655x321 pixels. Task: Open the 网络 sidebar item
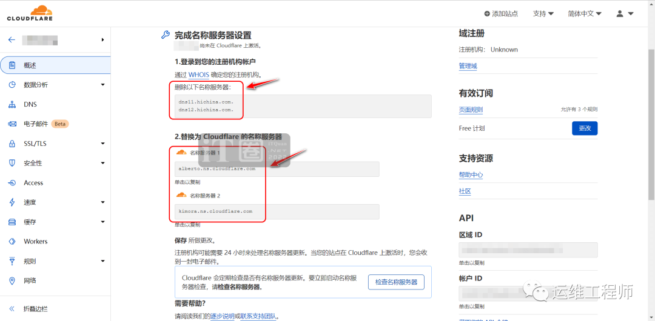[55, 281]
